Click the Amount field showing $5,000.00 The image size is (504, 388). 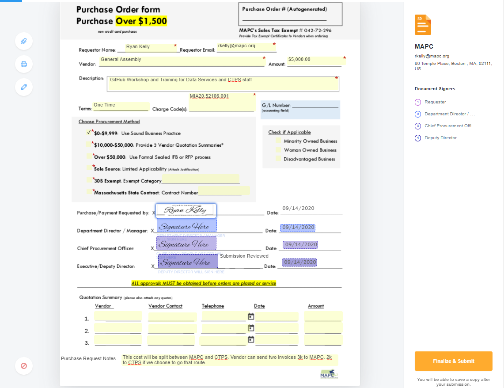click(317, 61)
